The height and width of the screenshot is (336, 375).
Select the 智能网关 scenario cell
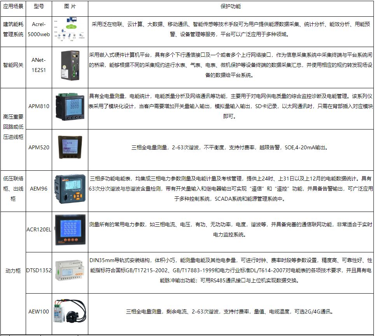[x=13, y=65]
